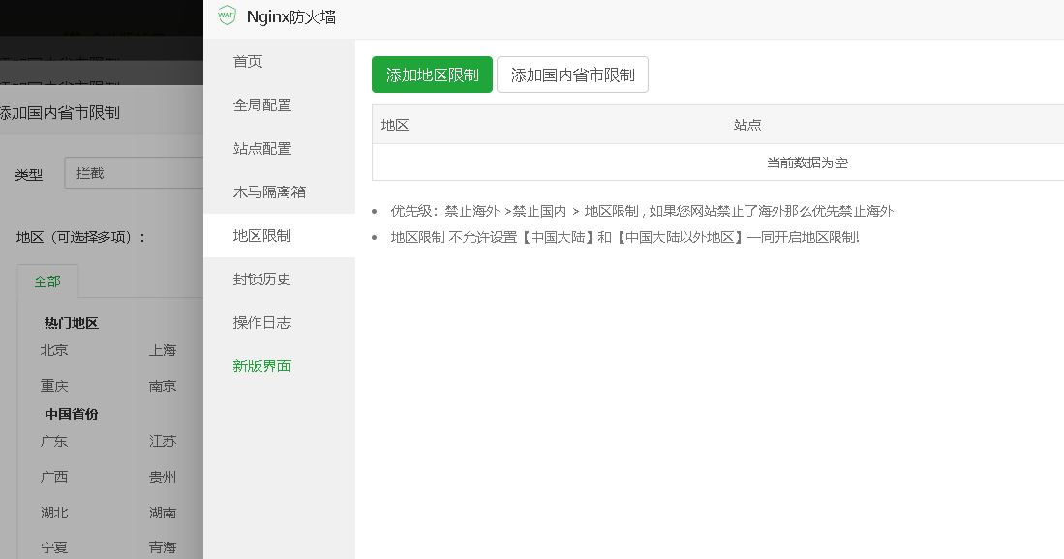Select 青海 in the province list

pos(163,547)
